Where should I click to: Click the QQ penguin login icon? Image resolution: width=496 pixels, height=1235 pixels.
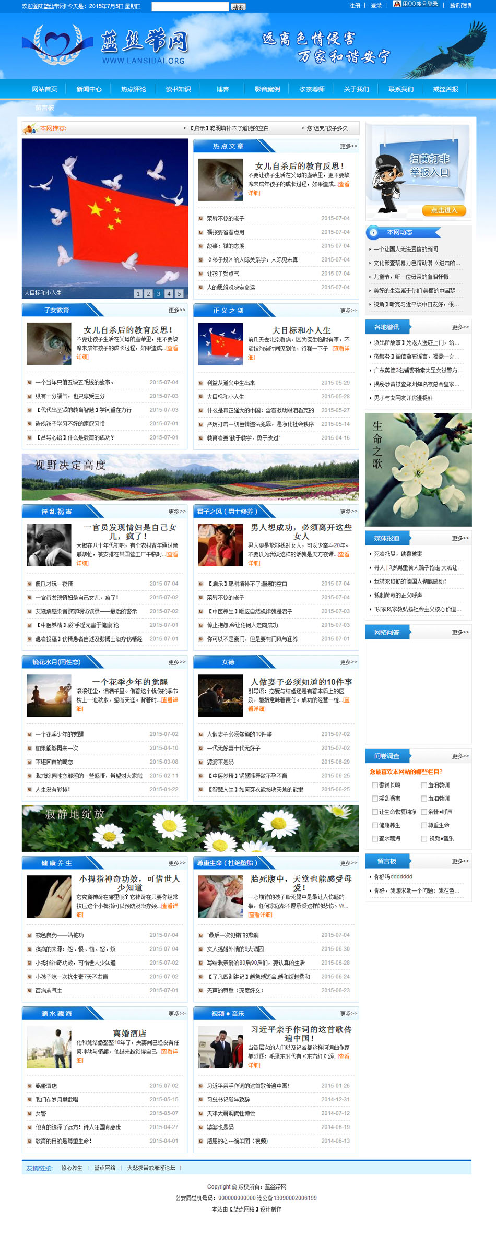coord(397,4)
